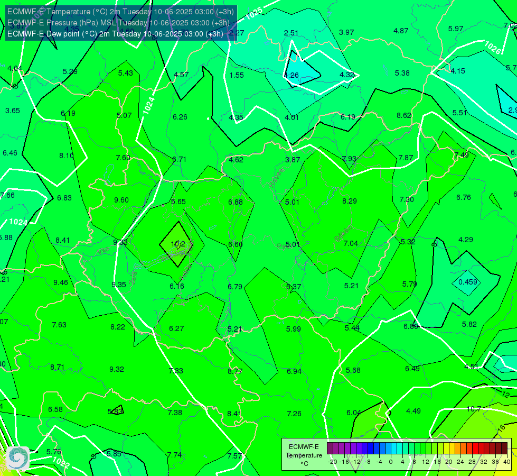Image resolution: width=517 pixels, height=476 pixels.
Task: Click the 9.33 temperature value
Action: [120, 242]
